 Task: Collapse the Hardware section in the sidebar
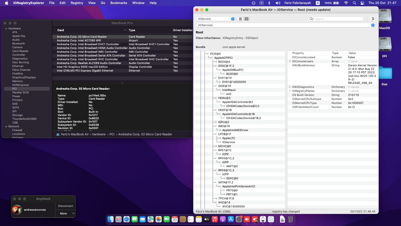pos(6,29)
